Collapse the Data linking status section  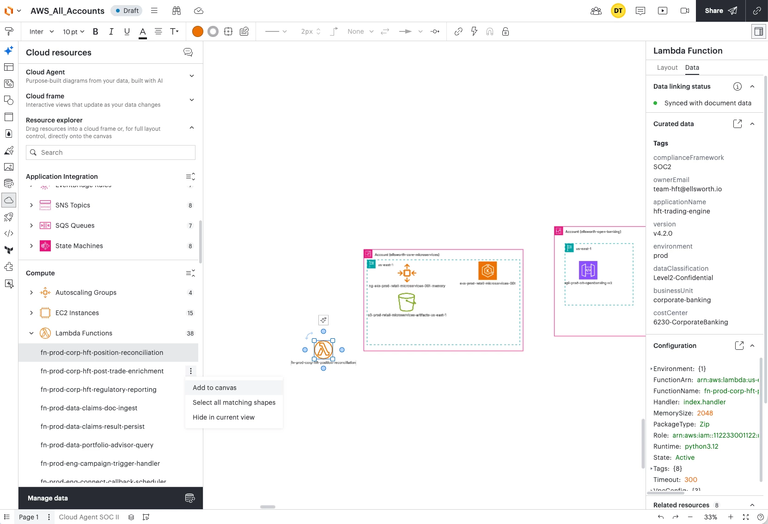(752, 86)
